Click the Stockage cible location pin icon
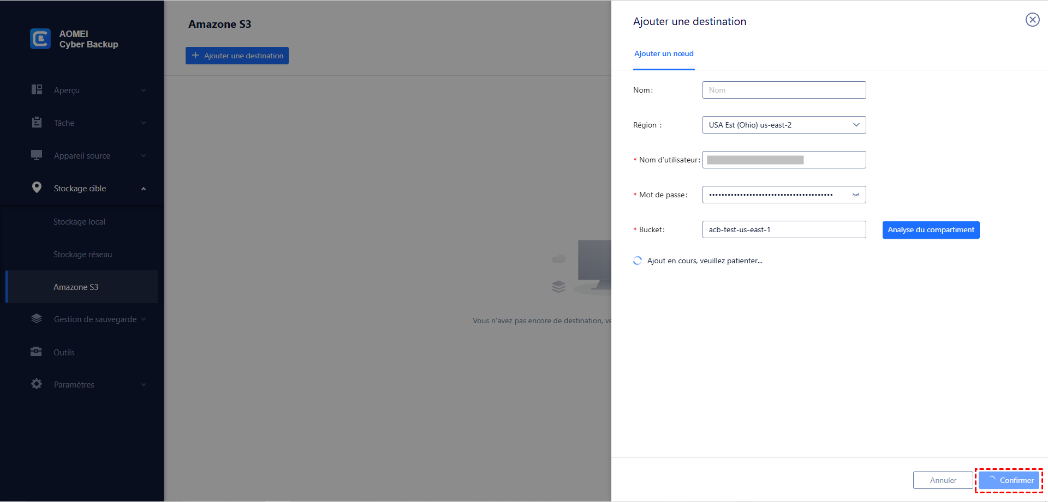The width and height of the screenshot is (1048, 502). click(37, 188)
